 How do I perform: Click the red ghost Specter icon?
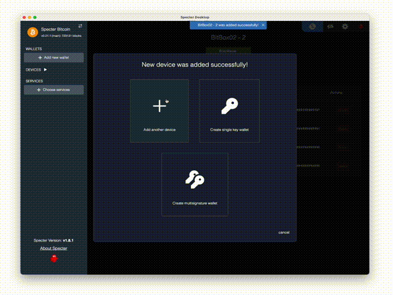[54, 259]
